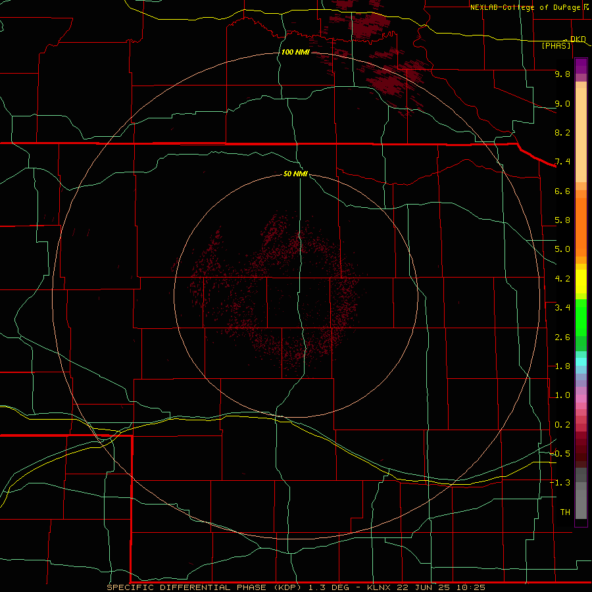
Task: Click the 4.2 legend value
Action: point(562,279)
